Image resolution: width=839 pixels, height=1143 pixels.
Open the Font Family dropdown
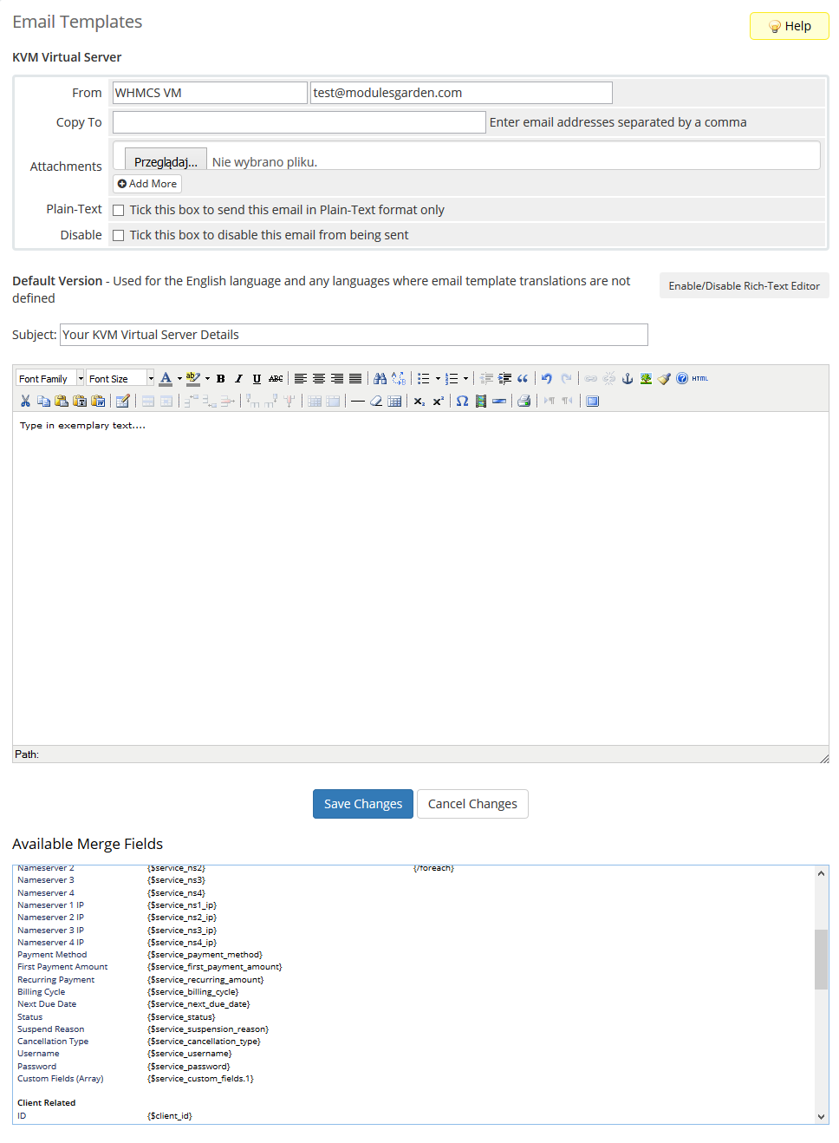click(x=50, y=378)
